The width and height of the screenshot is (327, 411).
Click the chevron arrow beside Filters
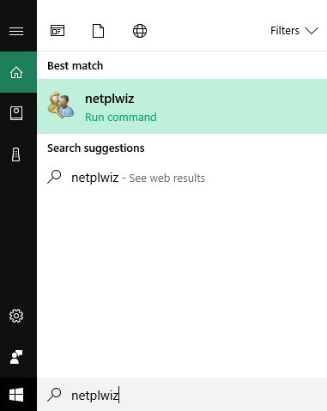tap(312, 31)
